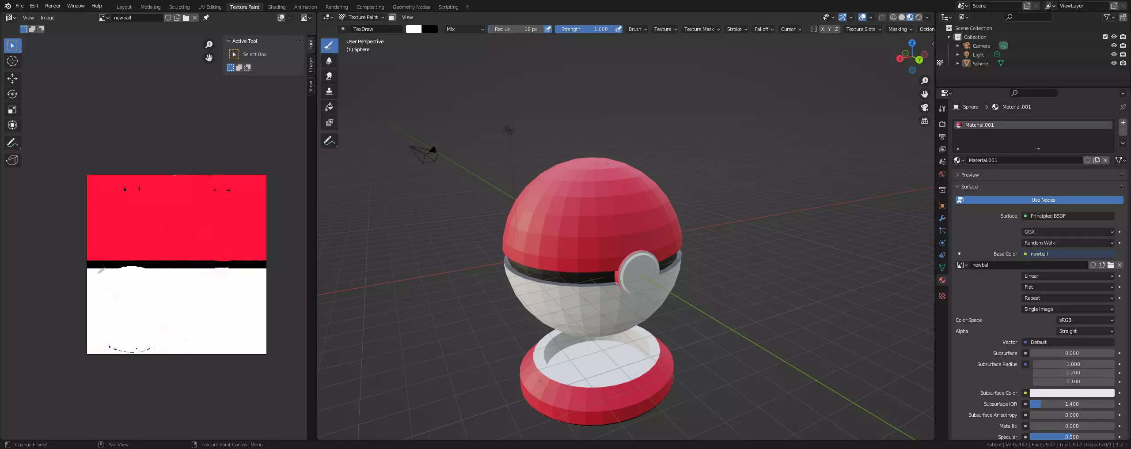This screenshot has width=1131, height=449.
Task: Expand the Camera item in outliner
Action: (x=958, y=45)
